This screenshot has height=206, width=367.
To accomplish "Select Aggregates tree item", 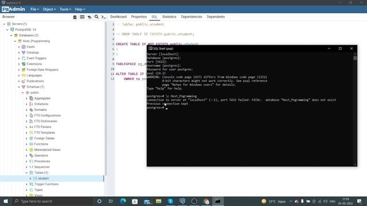I will click(x=42, y=98).
